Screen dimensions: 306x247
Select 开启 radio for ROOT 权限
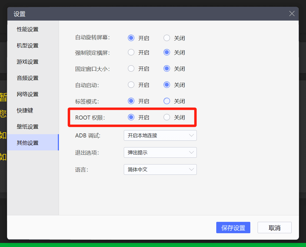[131, 117]
